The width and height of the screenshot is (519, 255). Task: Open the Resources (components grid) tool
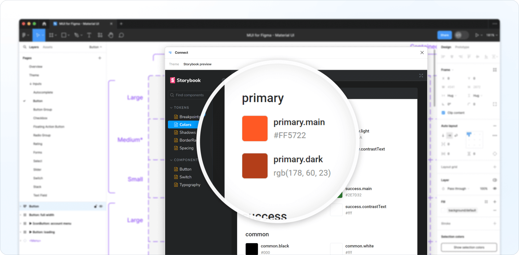100,35
